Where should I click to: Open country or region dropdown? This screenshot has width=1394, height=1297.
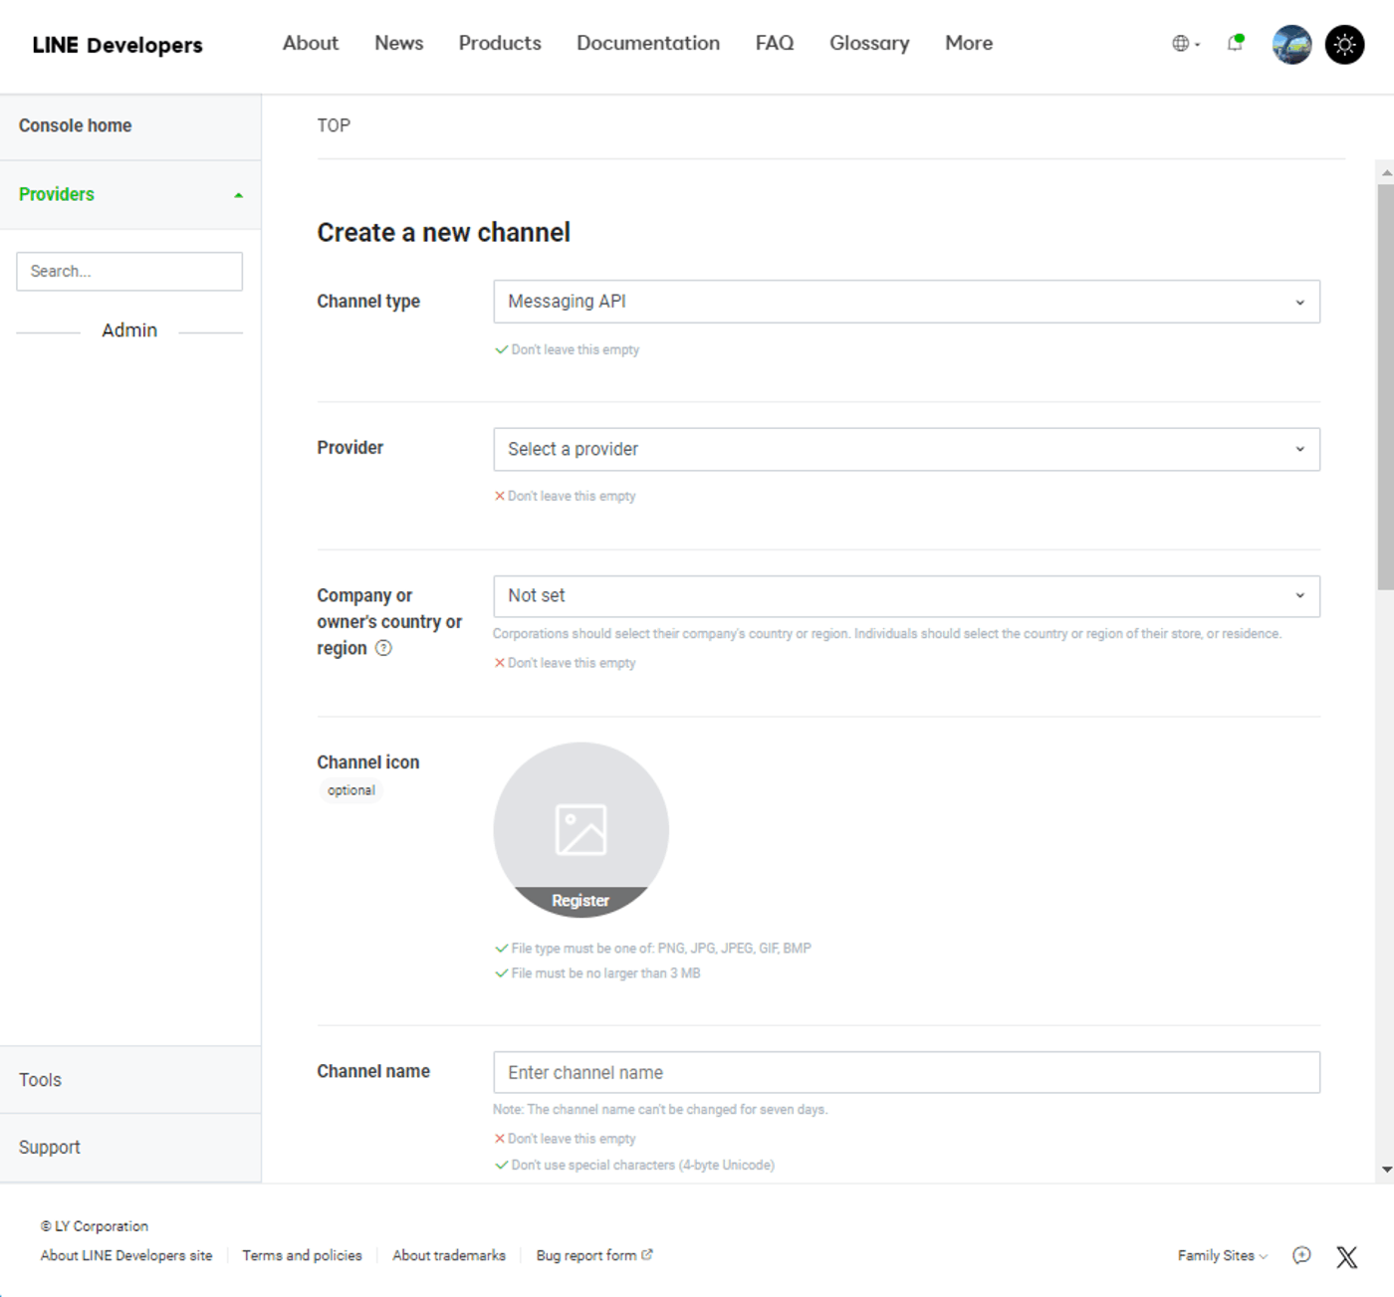pyautogui.click(x=906, y=595)
